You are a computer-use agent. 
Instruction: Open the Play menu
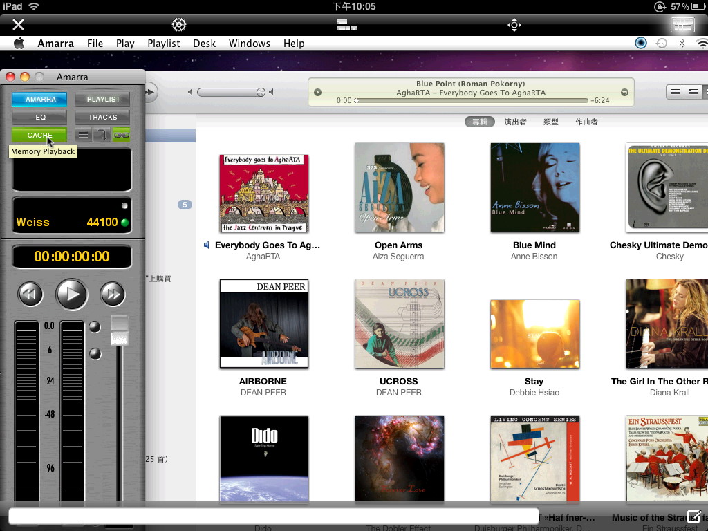[125, 44]
